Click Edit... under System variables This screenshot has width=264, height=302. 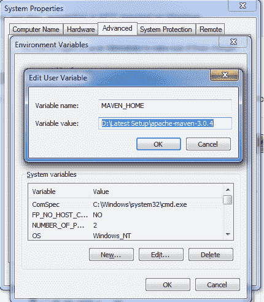tap(161, 255)
